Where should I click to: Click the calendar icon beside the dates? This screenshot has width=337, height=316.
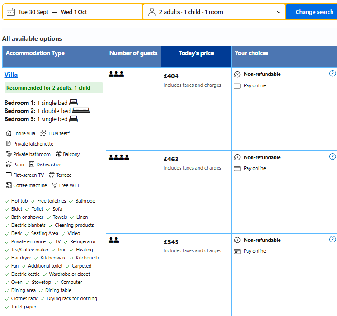[11, 12]
